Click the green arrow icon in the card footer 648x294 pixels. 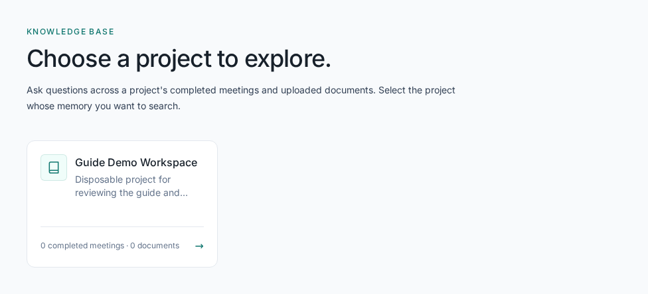[x=199, y=246]
